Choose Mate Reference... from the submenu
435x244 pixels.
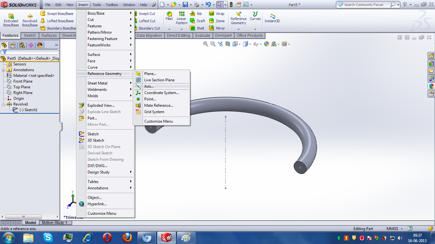162,105
